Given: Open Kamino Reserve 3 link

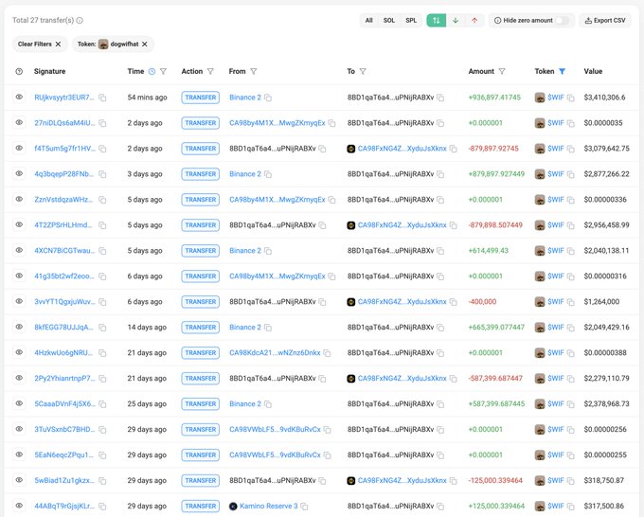Looking at the screenshot, I should (x=269, y=506).
